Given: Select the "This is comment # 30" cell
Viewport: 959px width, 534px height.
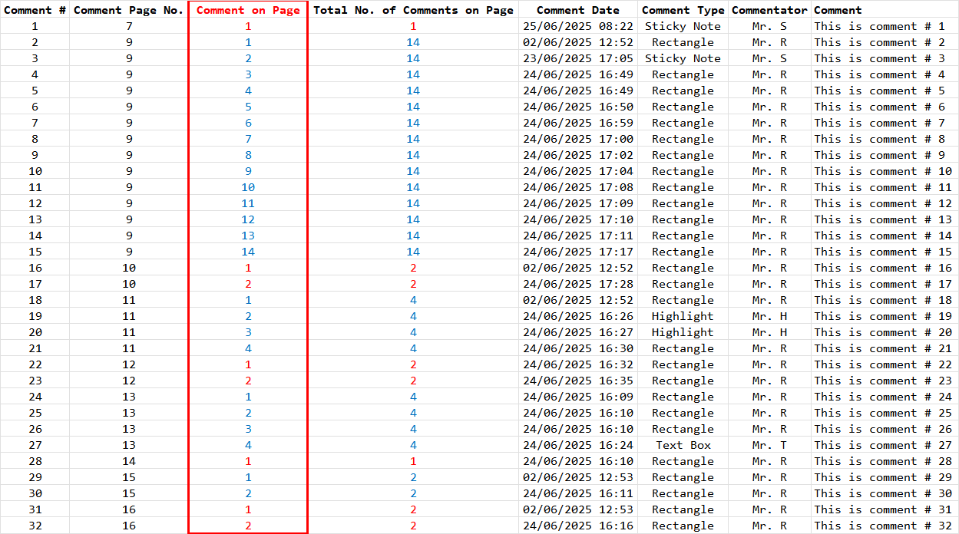Looking at the screenshot, I should pyautogui.click(x=883, y=493).
